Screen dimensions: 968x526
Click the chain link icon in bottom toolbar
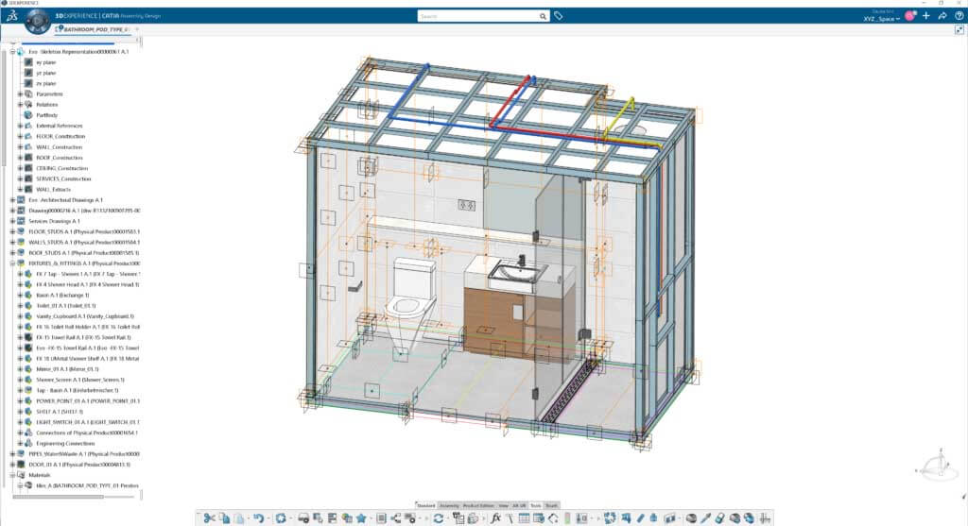point(719,518)
